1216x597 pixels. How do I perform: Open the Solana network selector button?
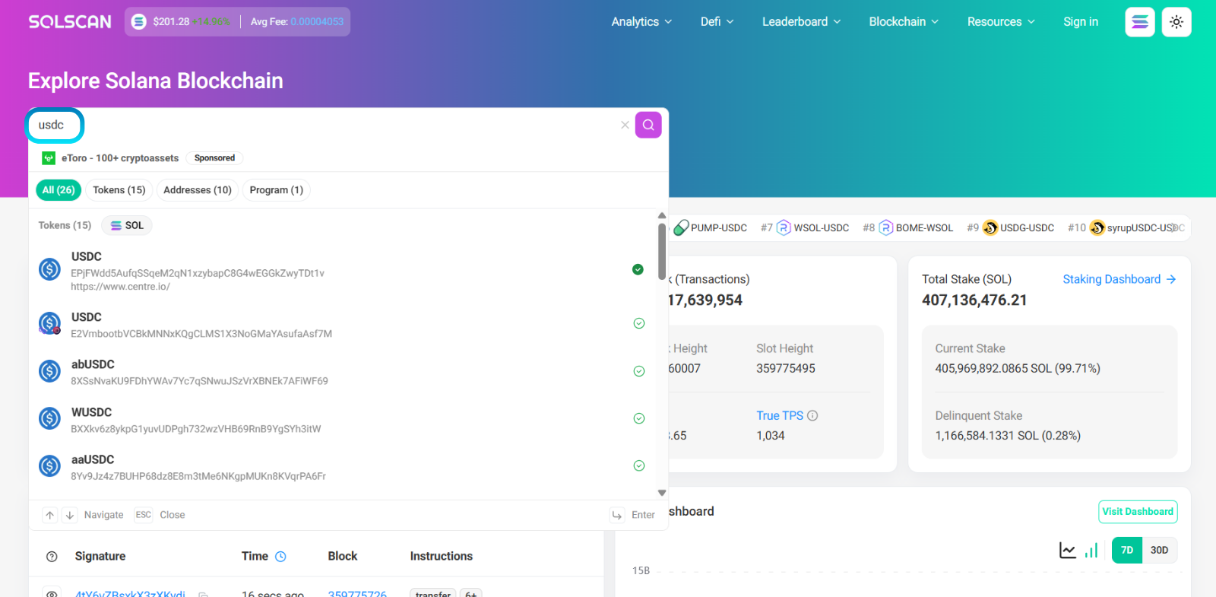coord(1139,22)
